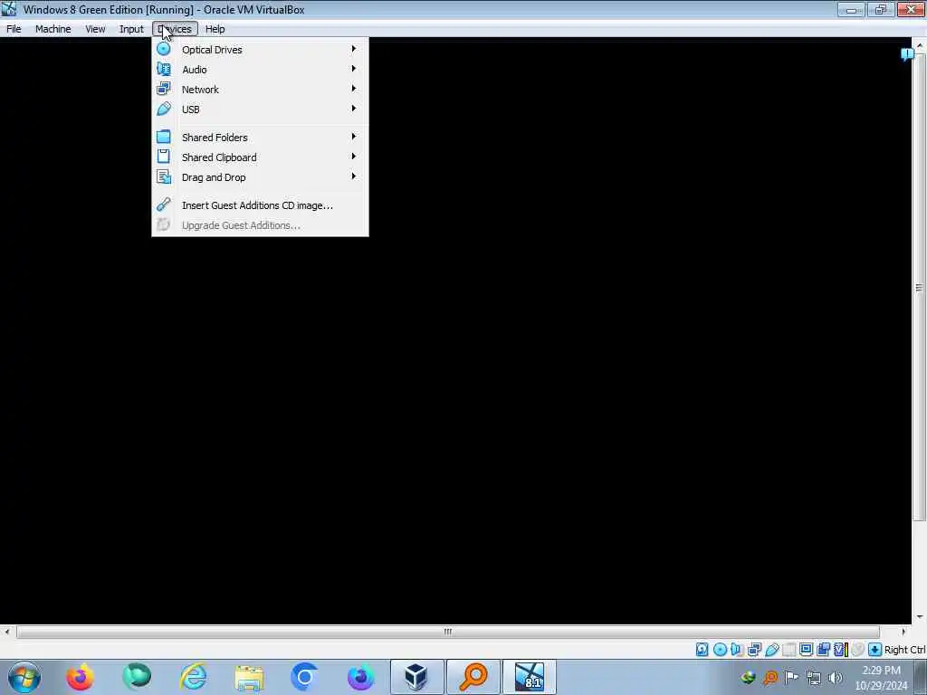Click the orange magnifier taskbar button
927x695 pixels.
pyautogui.click(x=473, y=677)
